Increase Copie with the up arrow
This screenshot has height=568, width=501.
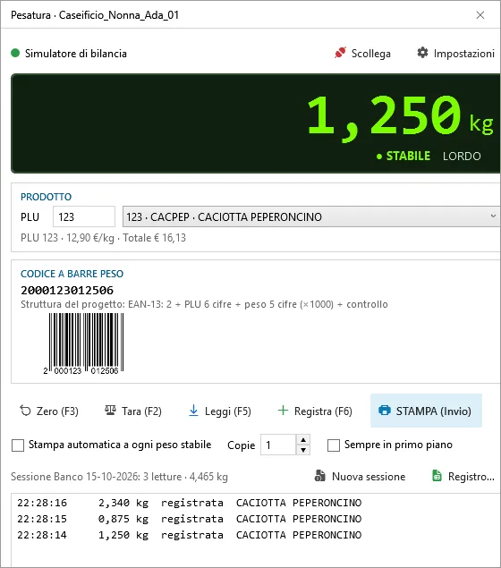click(303, 440)
